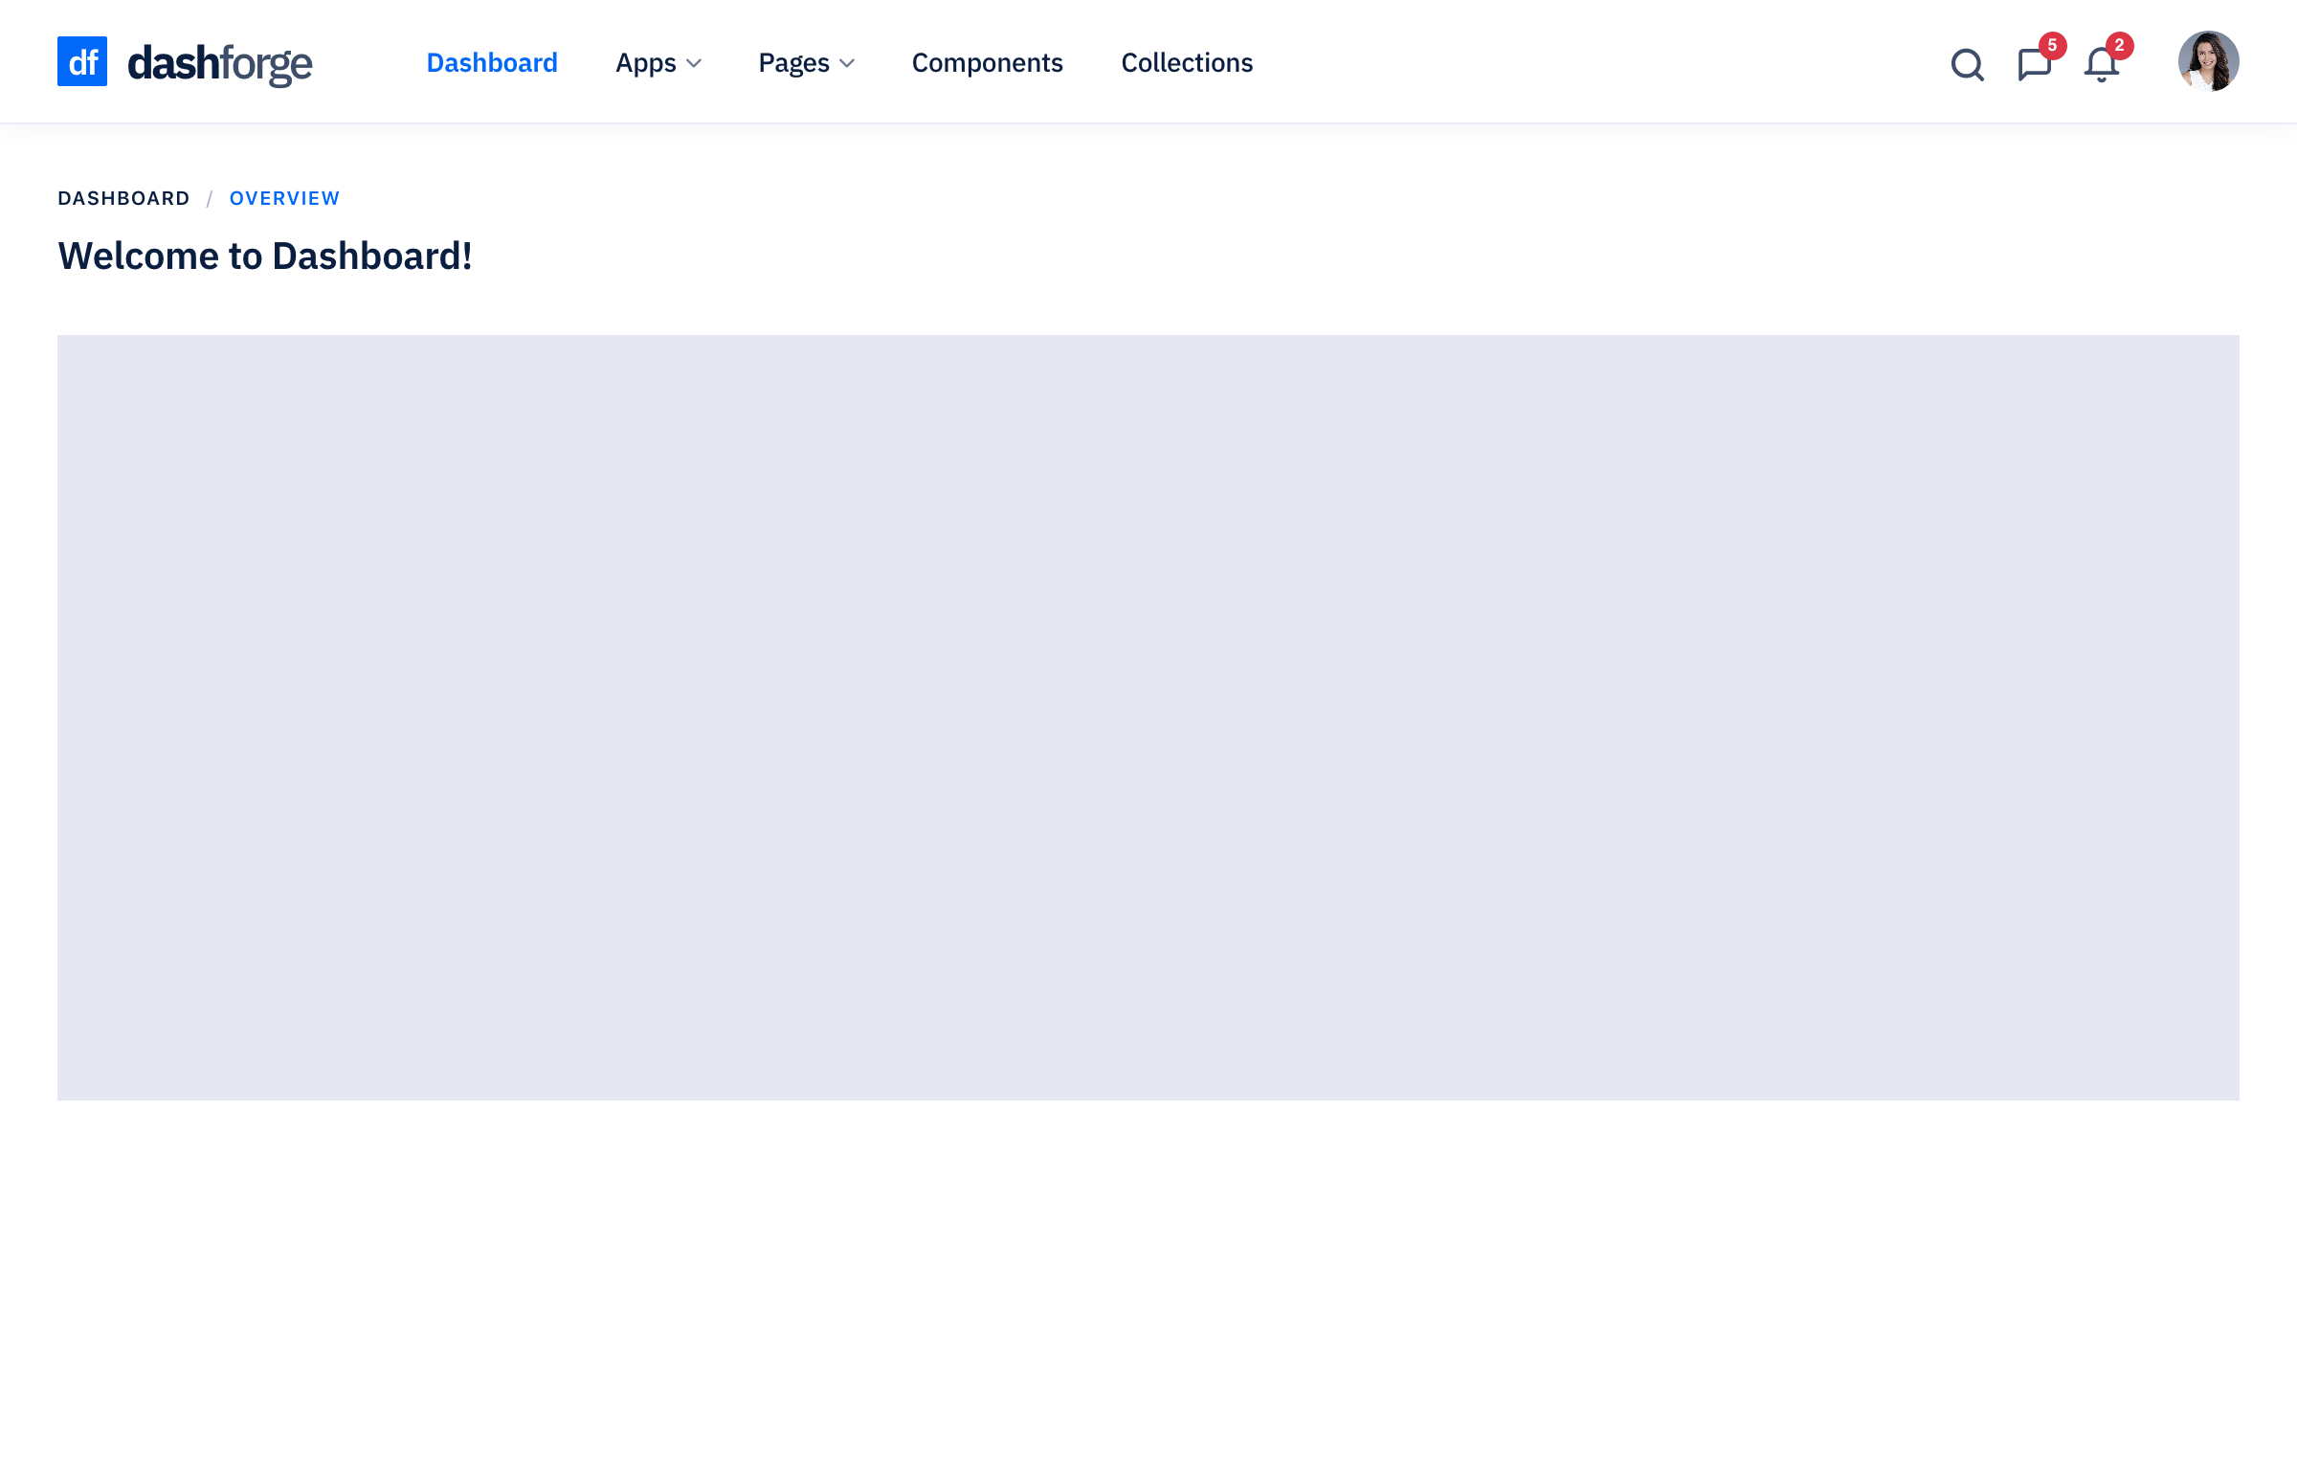Open the Apps menu label

tap(645, 63)
